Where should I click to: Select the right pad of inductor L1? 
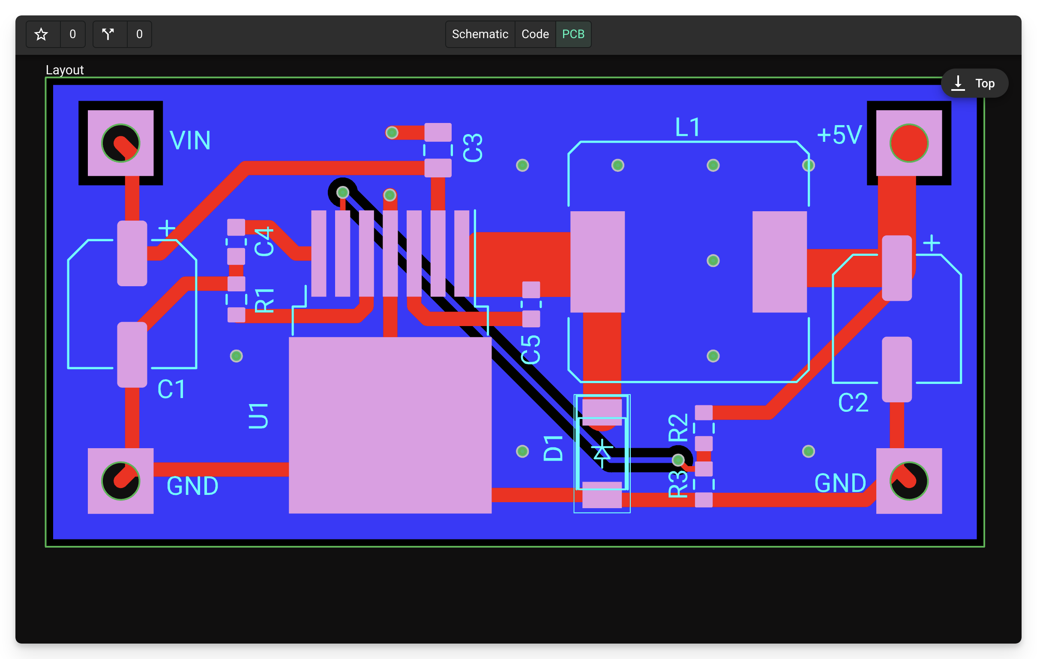point(779,262)
